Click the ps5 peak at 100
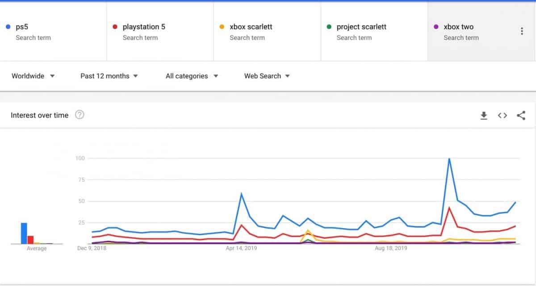 coord(449,159)
